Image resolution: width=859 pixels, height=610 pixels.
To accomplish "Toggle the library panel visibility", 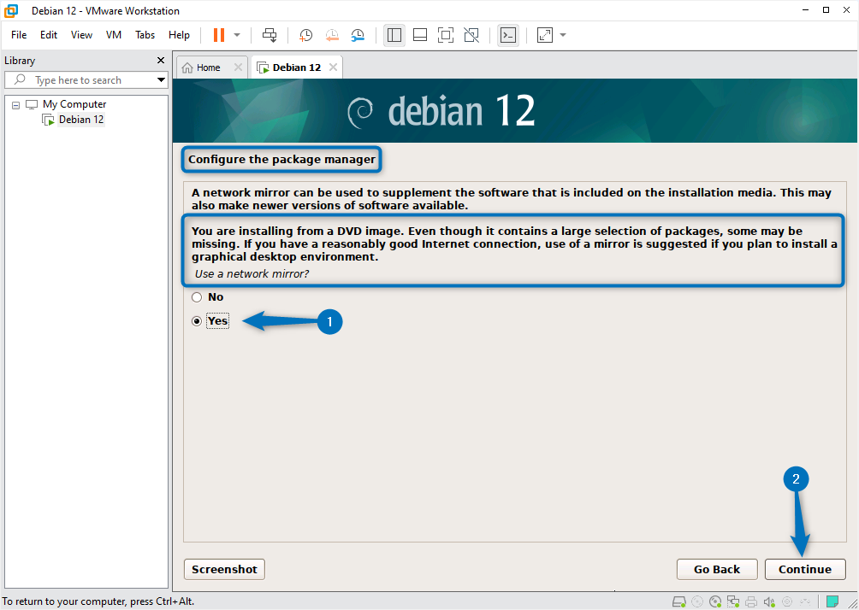I will point(394,35).
